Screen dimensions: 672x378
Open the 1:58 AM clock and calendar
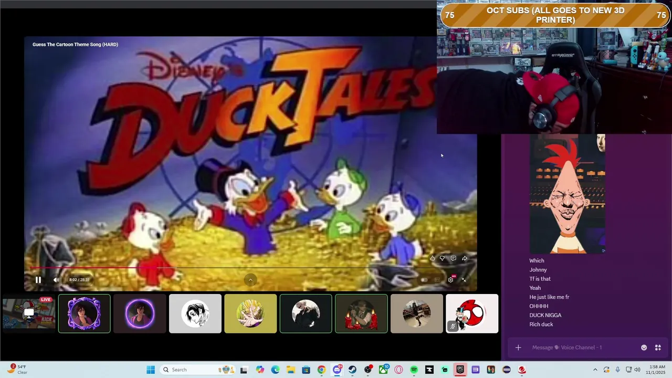[x=657, y=370]
